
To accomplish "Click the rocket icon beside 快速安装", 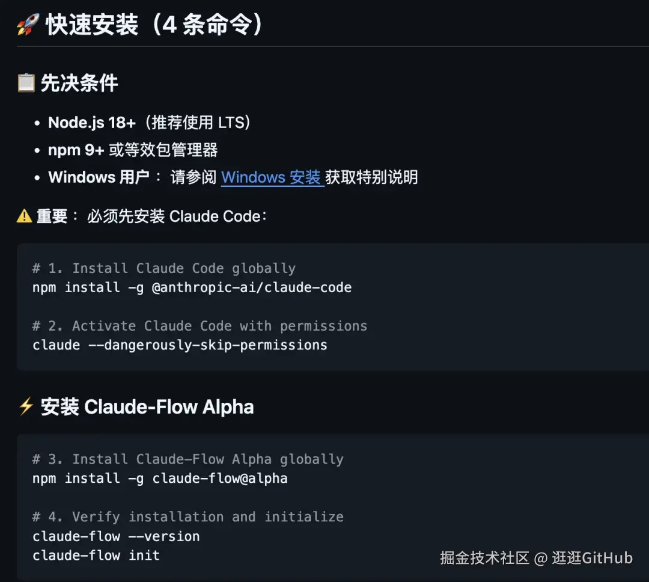I will coord(28,25).
